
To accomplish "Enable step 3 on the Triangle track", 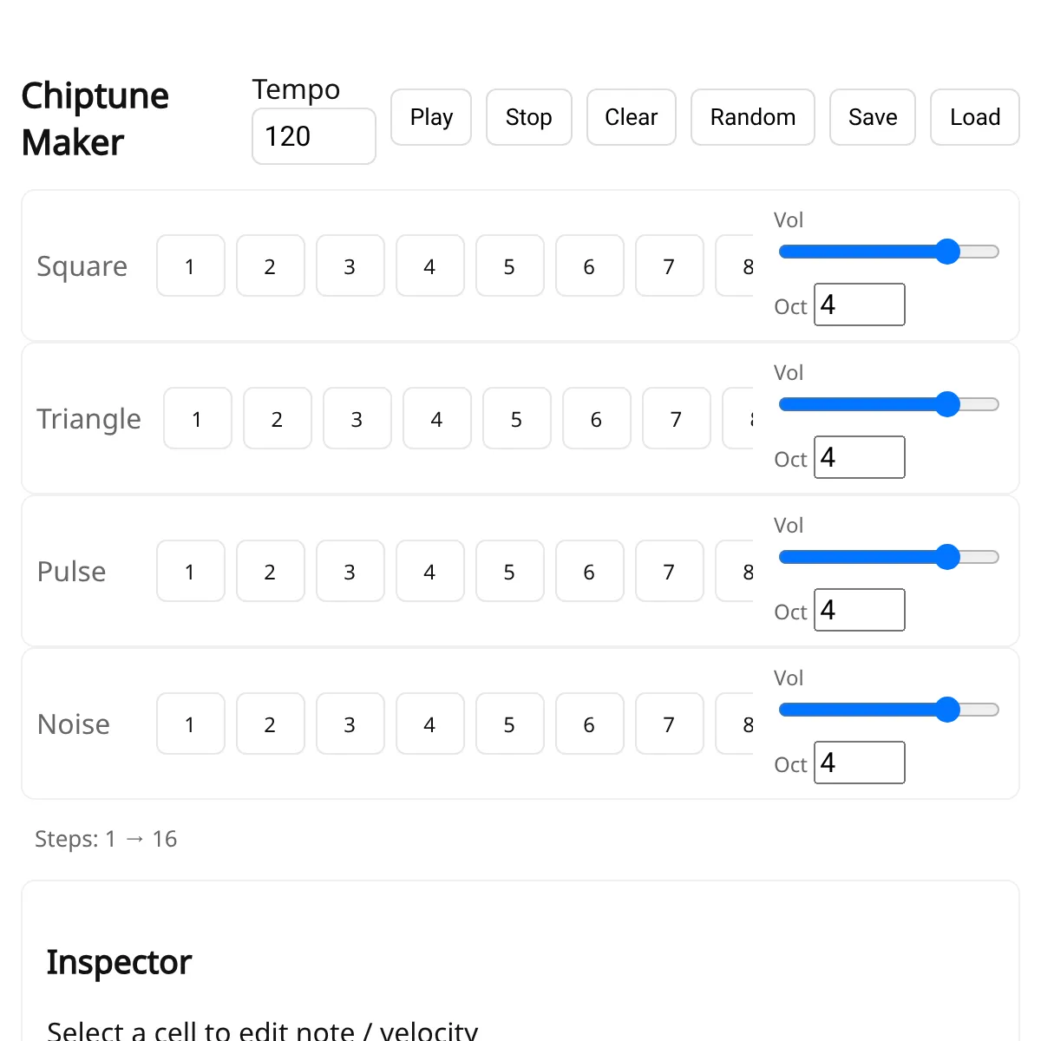I will coord(357,419).
